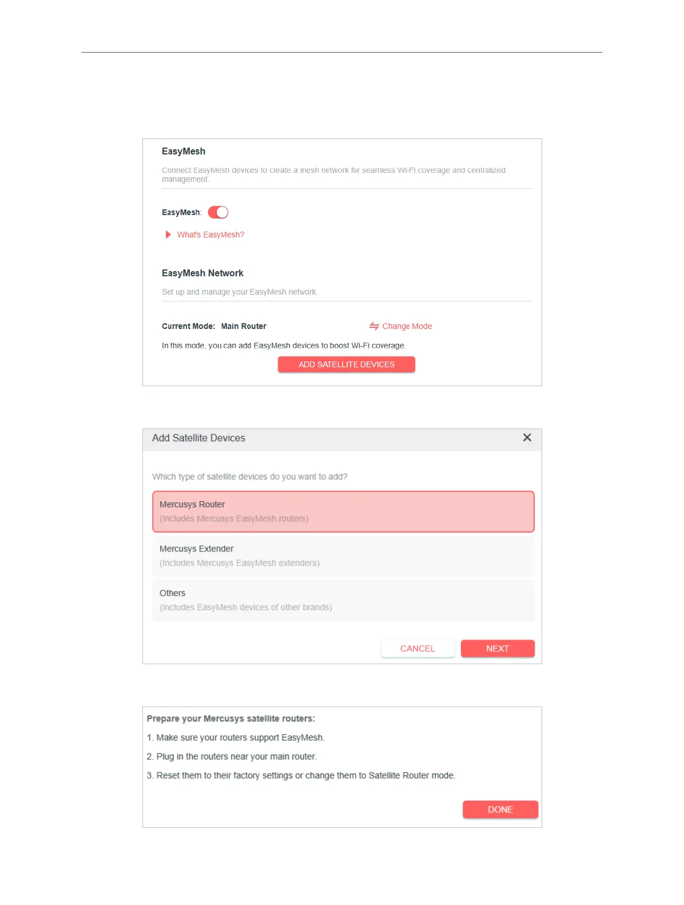Click the Add Satellite Devices title bar

pyautogui.click(x=198, y=438)
